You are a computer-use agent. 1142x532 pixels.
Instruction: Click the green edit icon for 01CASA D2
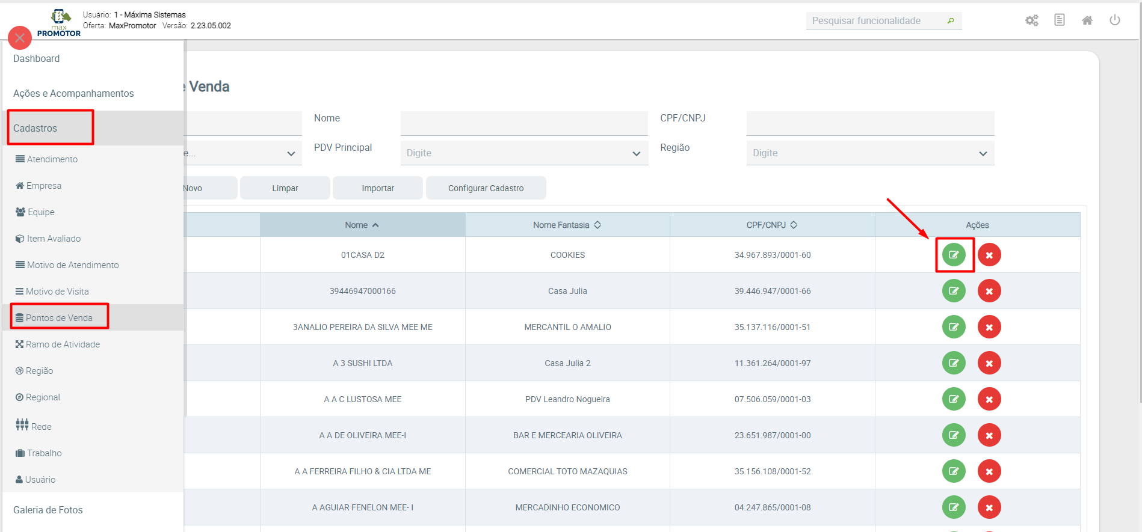coord(954,255)
